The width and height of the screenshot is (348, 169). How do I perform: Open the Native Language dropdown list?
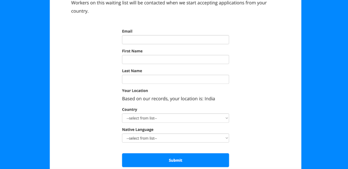[175, 138]
